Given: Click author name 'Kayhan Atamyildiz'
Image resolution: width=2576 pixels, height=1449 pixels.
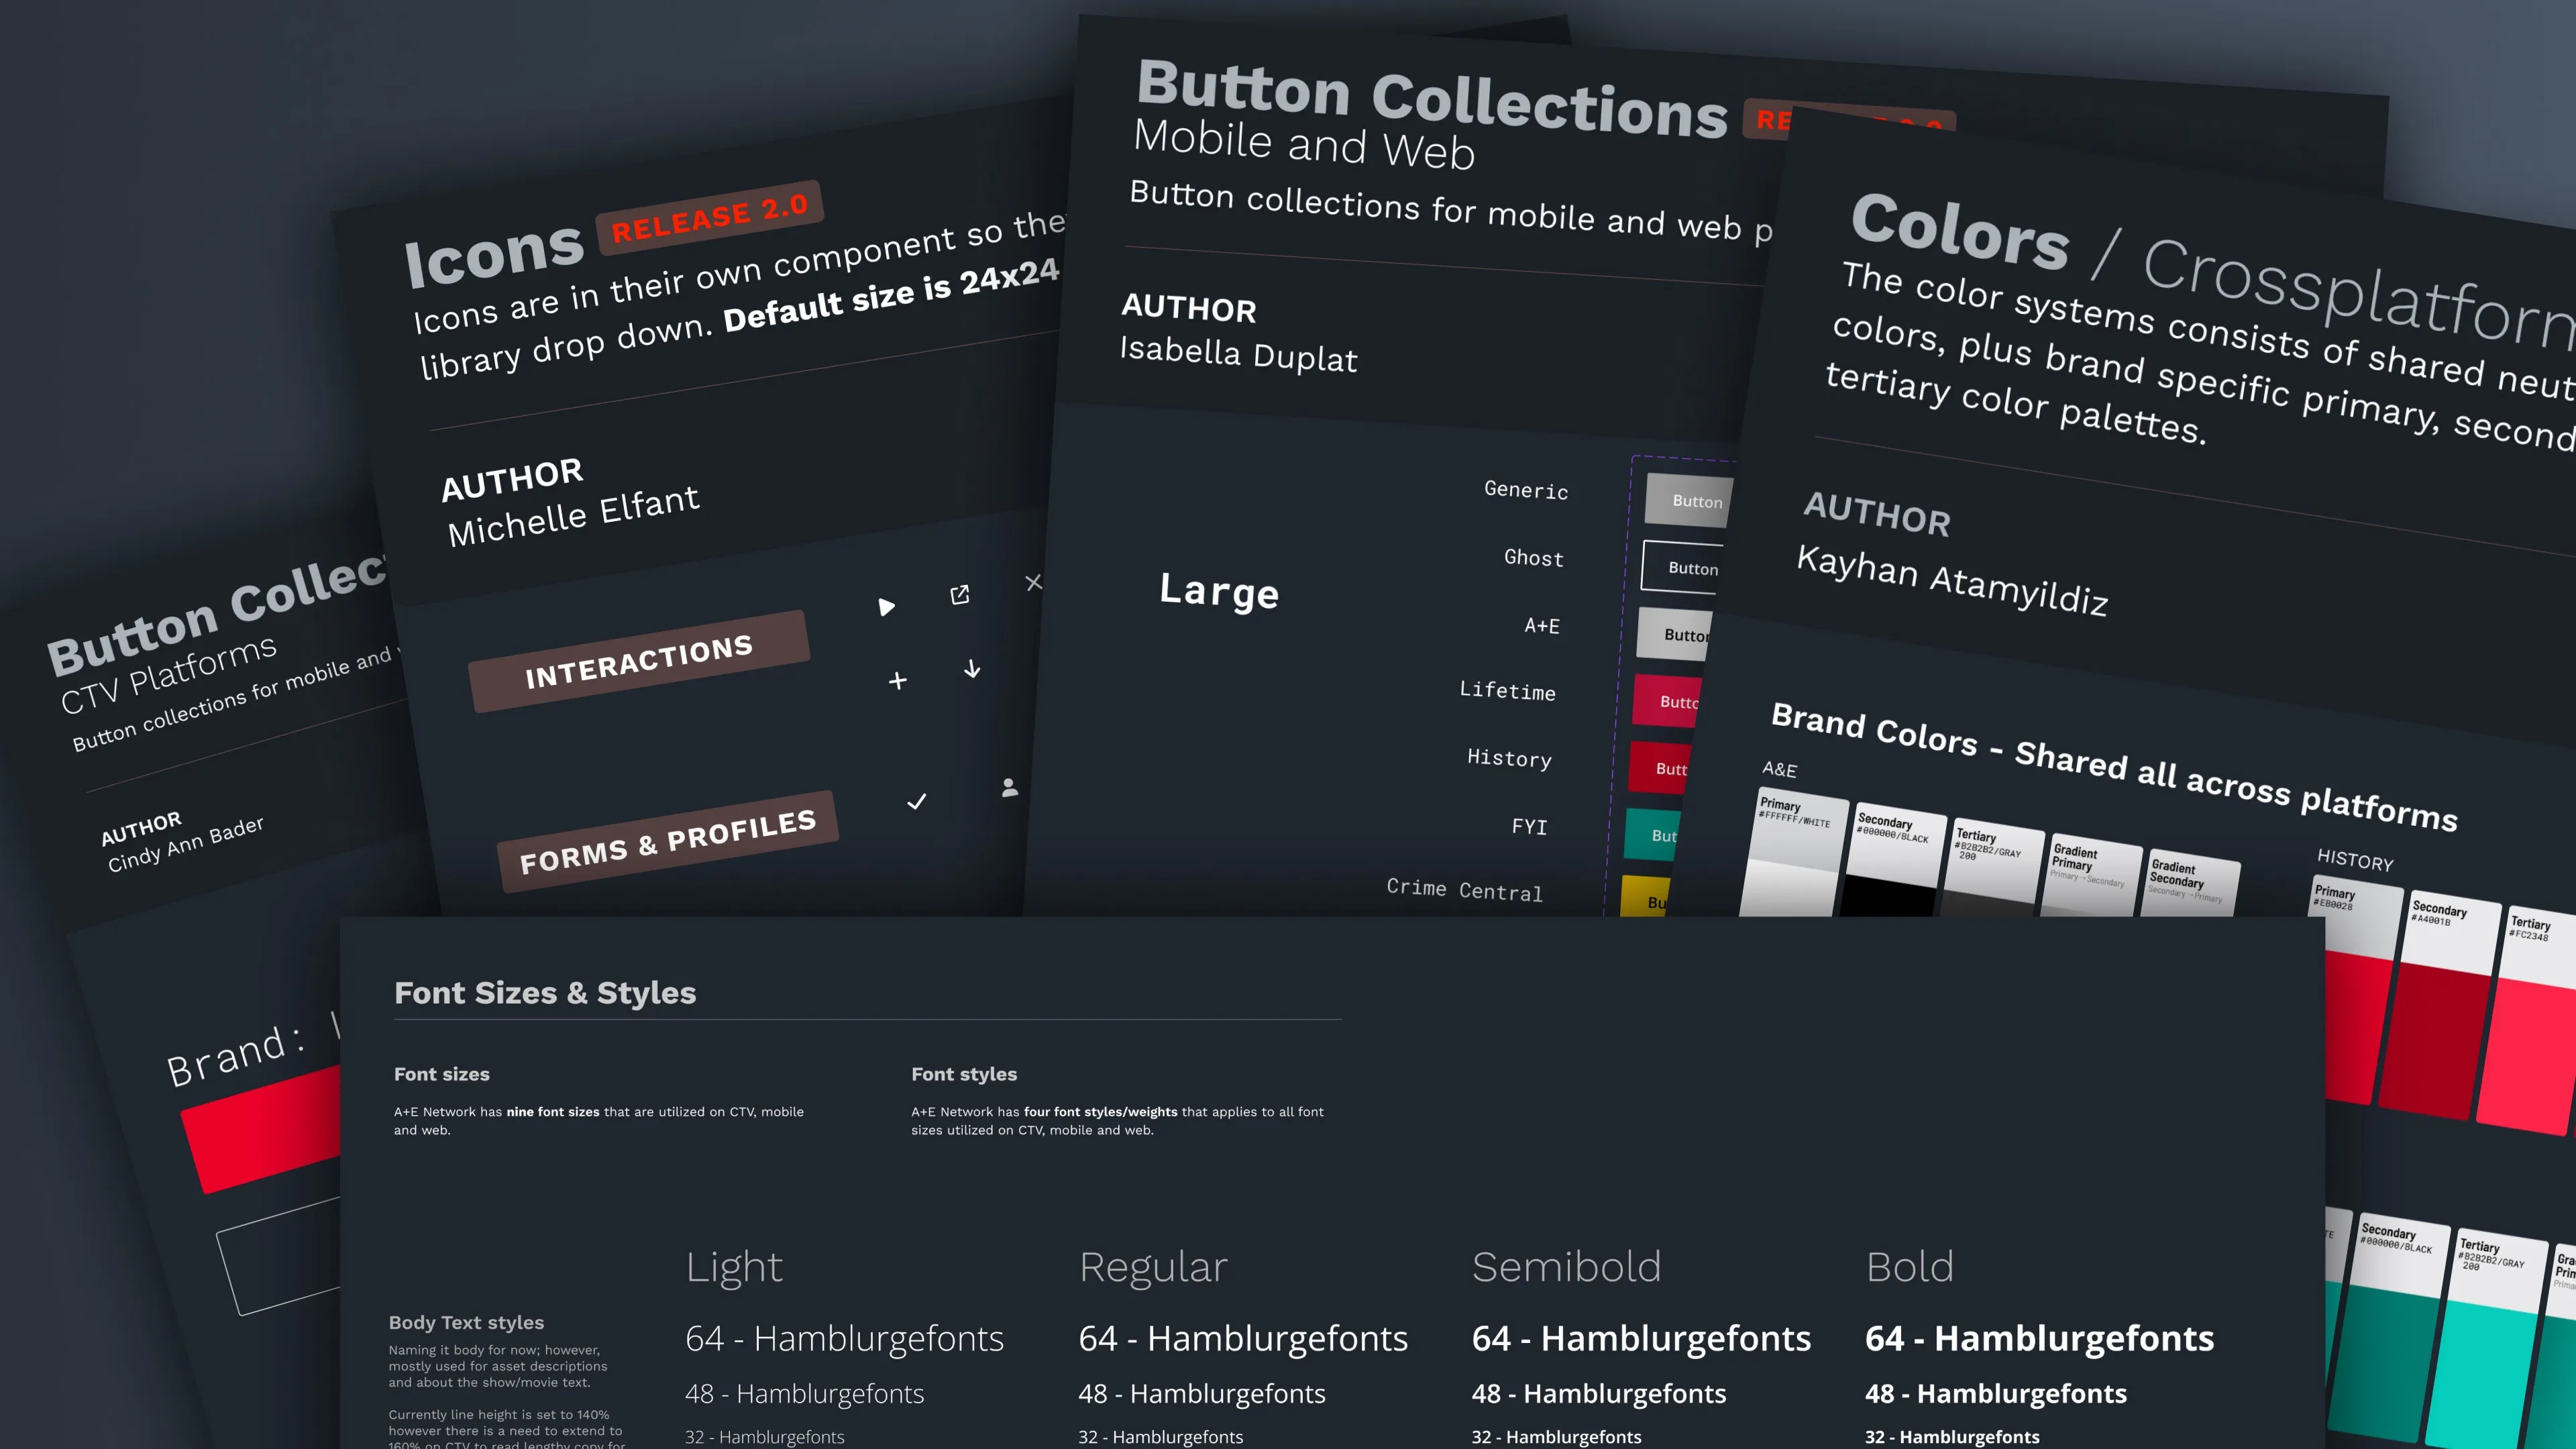Looking at the screenshot, I should [1952, 580].
